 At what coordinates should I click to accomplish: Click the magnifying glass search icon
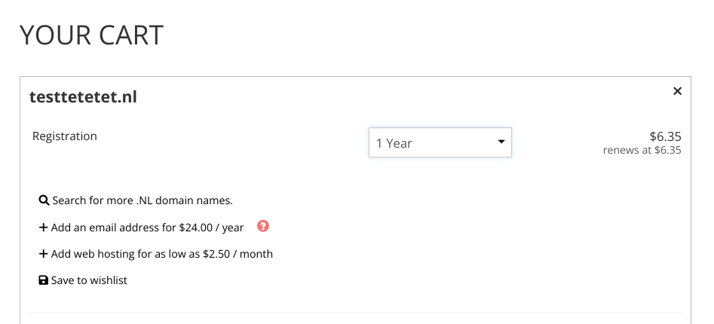click(x=44, y=200)
